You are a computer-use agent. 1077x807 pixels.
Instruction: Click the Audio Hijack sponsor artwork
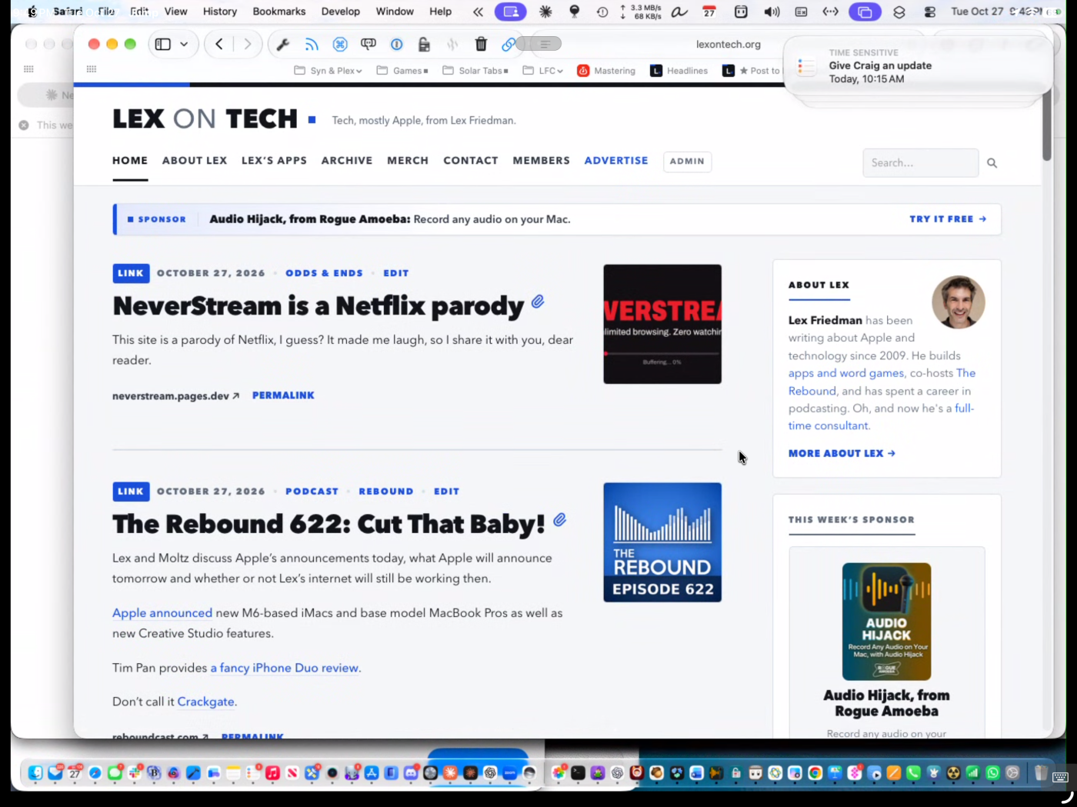886,622
